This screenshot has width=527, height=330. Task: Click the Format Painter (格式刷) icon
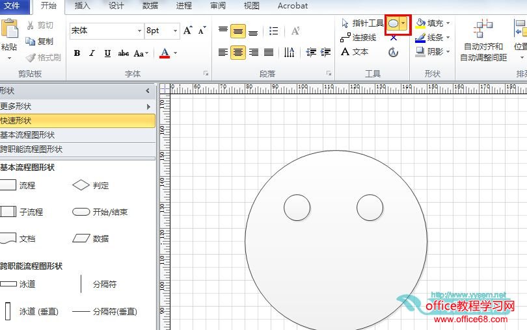(44, 57)
